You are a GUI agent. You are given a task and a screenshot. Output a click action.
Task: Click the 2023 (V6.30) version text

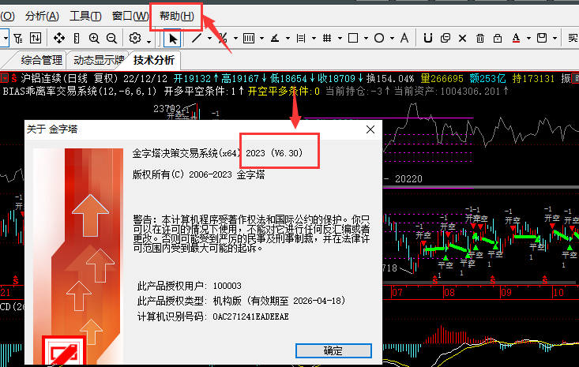coord(274,153)
